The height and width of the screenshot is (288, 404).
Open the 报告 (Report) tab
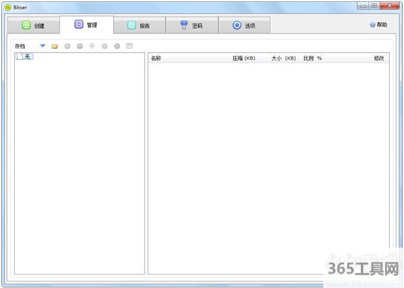pos(138,26)
